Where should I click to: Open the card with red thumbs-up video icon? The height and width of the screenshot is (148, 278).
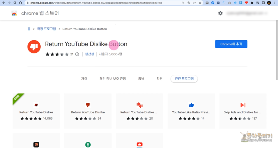(x=140, y=141)
